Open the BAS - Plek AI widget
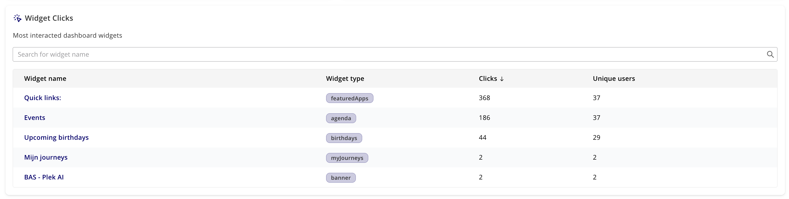 coord(44,177)
